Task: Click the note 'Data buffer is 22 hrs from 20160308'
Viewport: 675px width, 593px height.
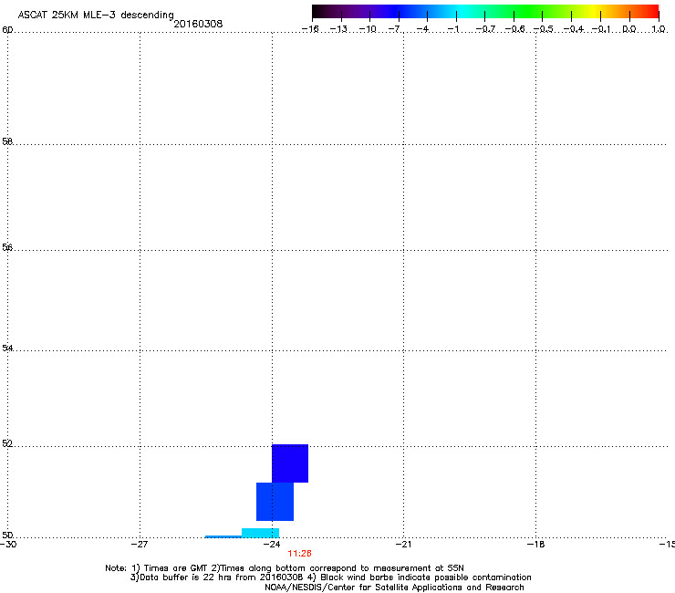Action: pos(222,577)
